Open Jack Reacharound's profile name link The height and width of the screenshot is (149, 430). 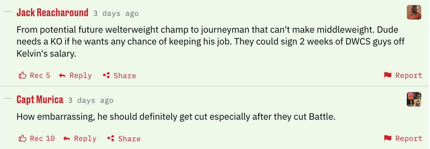(52, 13)
